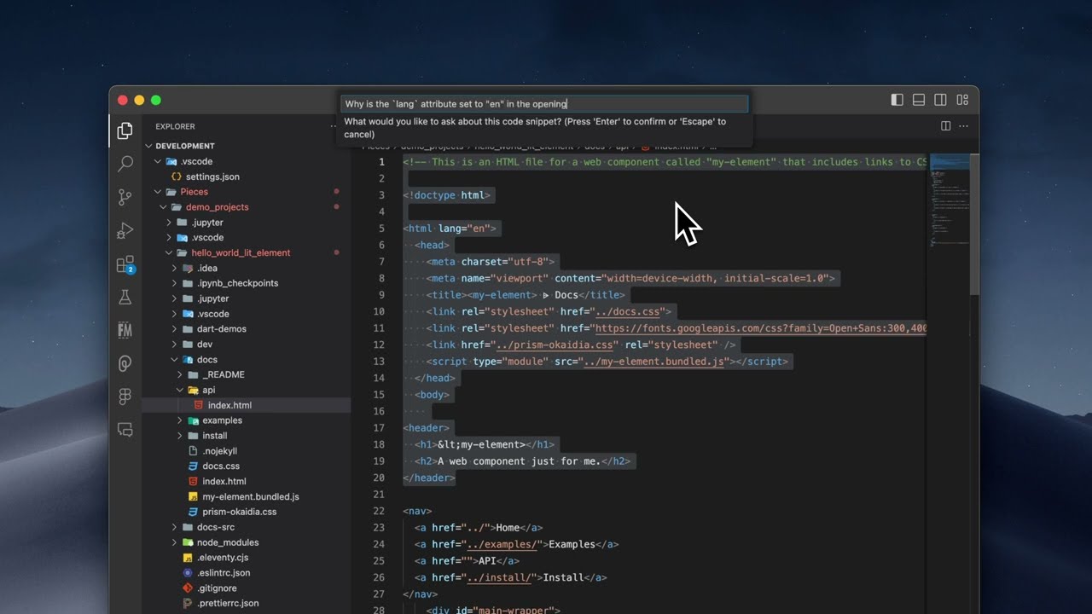The height and width of the screenshot is (614, 1092).
Task: Open Extensions view with badge 2
Action: point(125,264)
